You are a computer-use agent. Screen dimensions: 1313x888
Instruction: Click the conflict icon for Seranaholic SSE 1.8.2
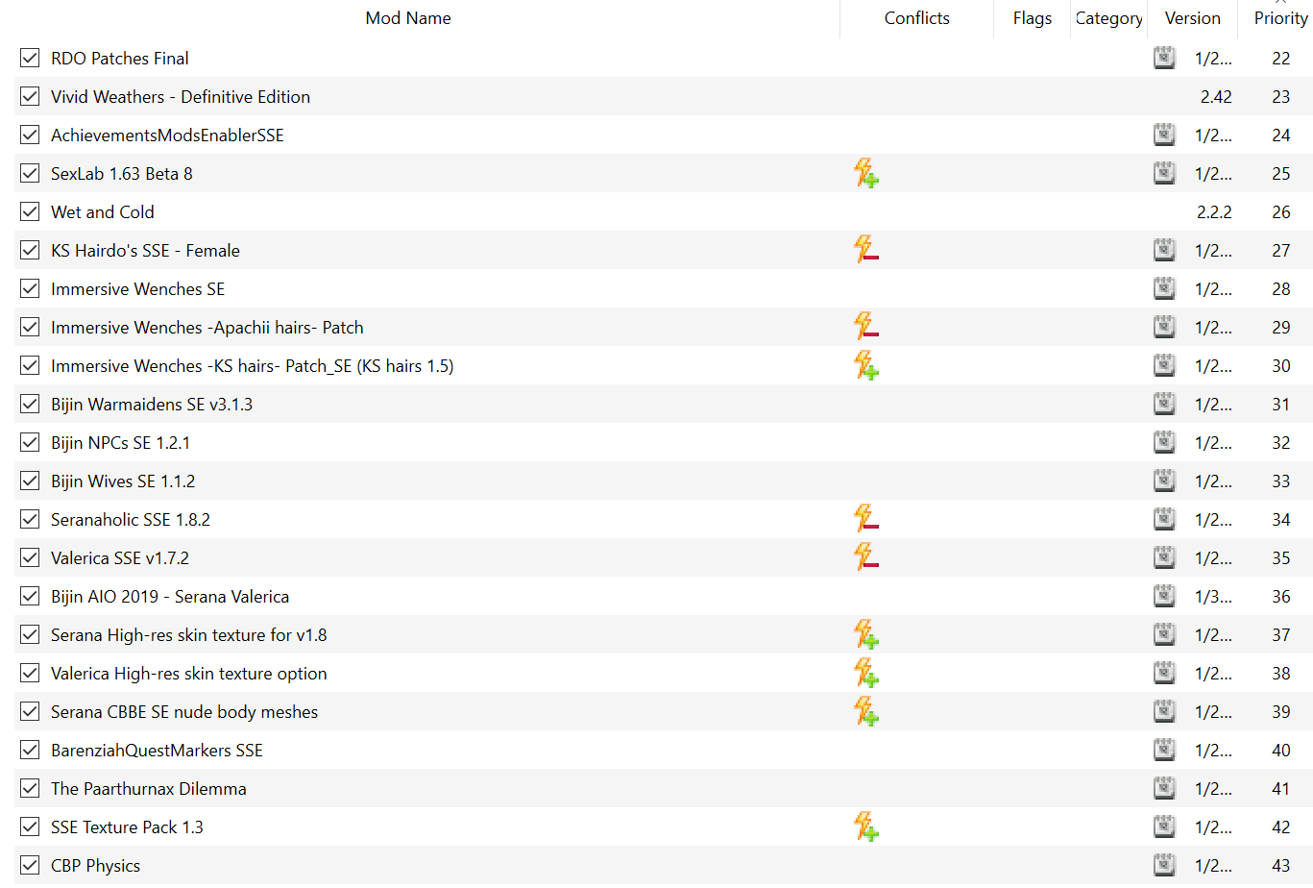pyautogui.click(x=866, y=519)
